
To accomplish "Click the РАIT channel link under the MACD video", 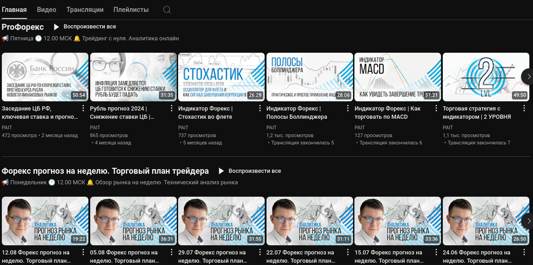I will pos(360,127).
